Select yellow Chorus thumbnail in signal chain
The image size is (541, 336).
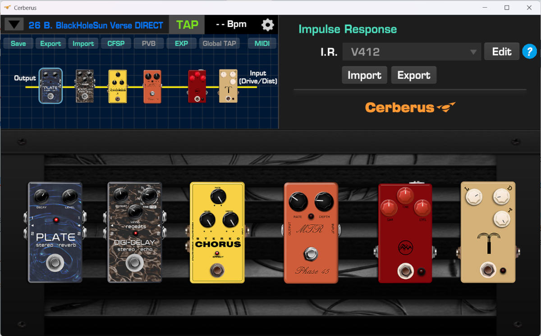118,86
